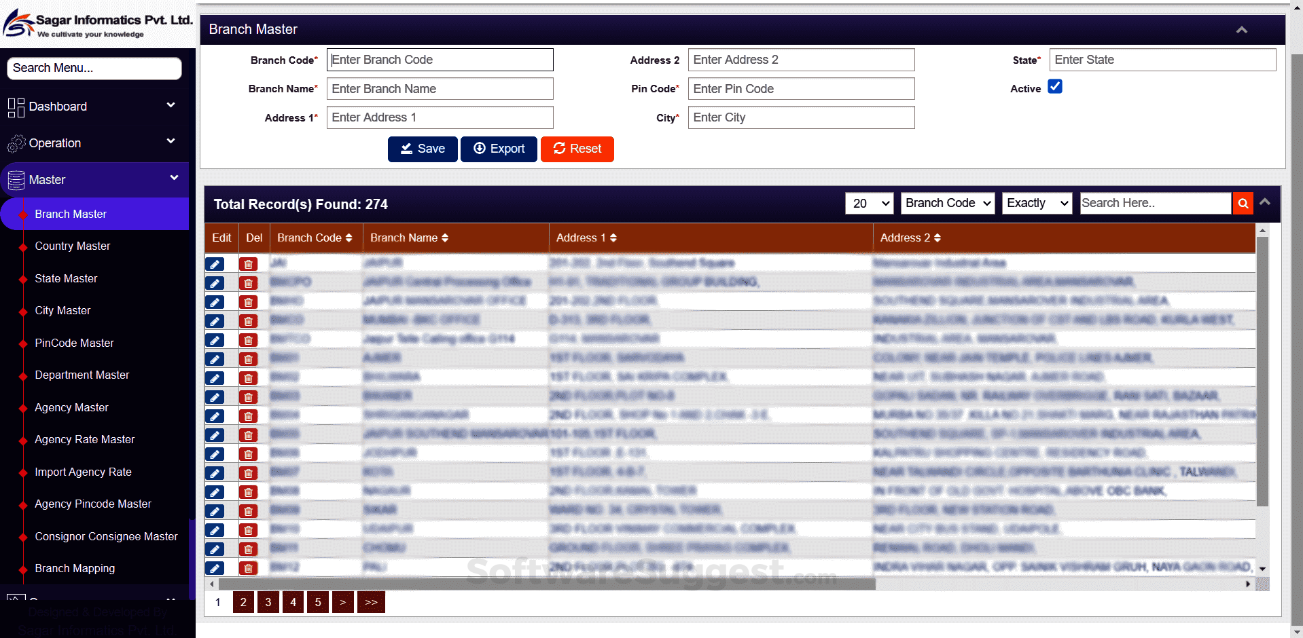
Task: Click the sort icon on Branch Name column
Action: click(446, 238)
